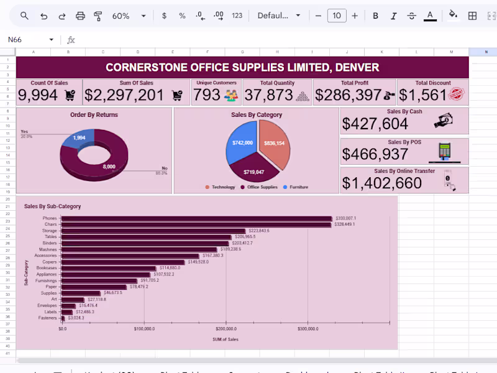Click the pyramid quantity icon
The width and height of the screenshot is (497, 373).
click(x=303, y=96)
